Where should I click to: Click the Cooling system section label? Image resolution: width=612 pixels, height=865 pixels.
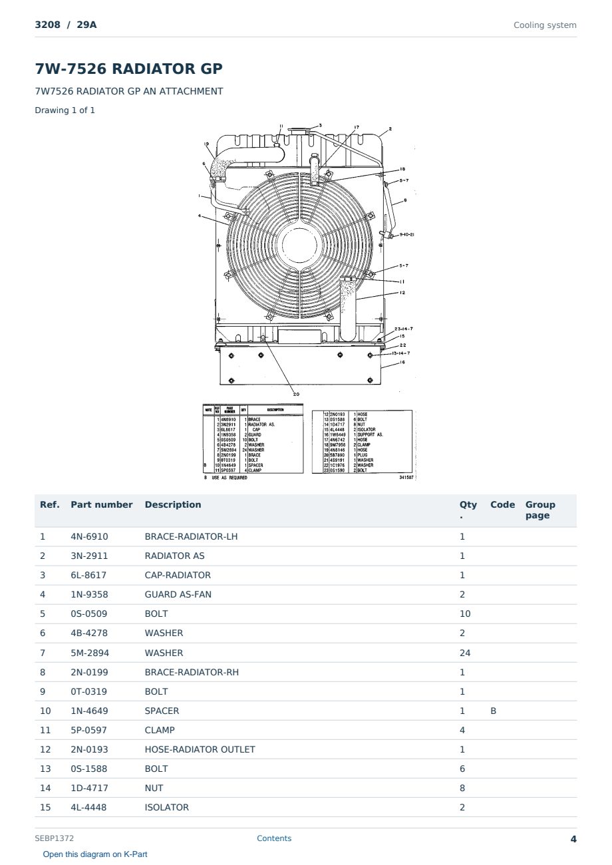(x=545, y=25)
